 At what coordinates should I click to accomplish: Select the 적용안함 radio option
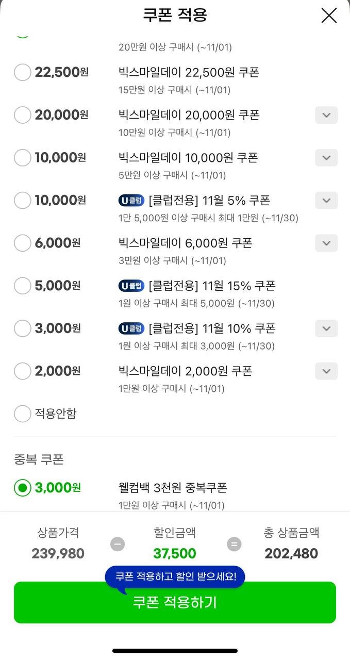click(23, 414)
